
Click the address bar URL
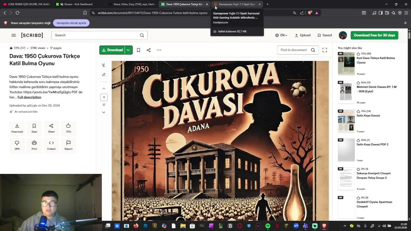coord(153,13)
